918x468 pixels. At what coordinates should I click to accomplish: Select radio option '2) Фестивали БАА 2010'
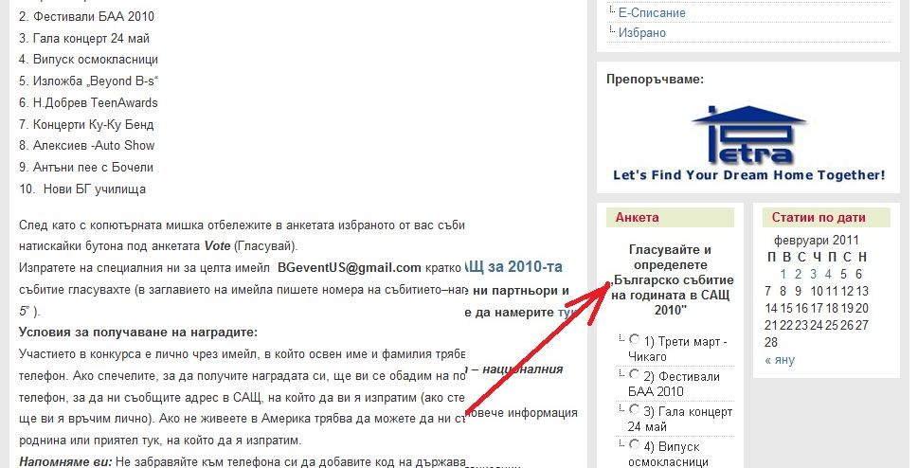point(634,373)
